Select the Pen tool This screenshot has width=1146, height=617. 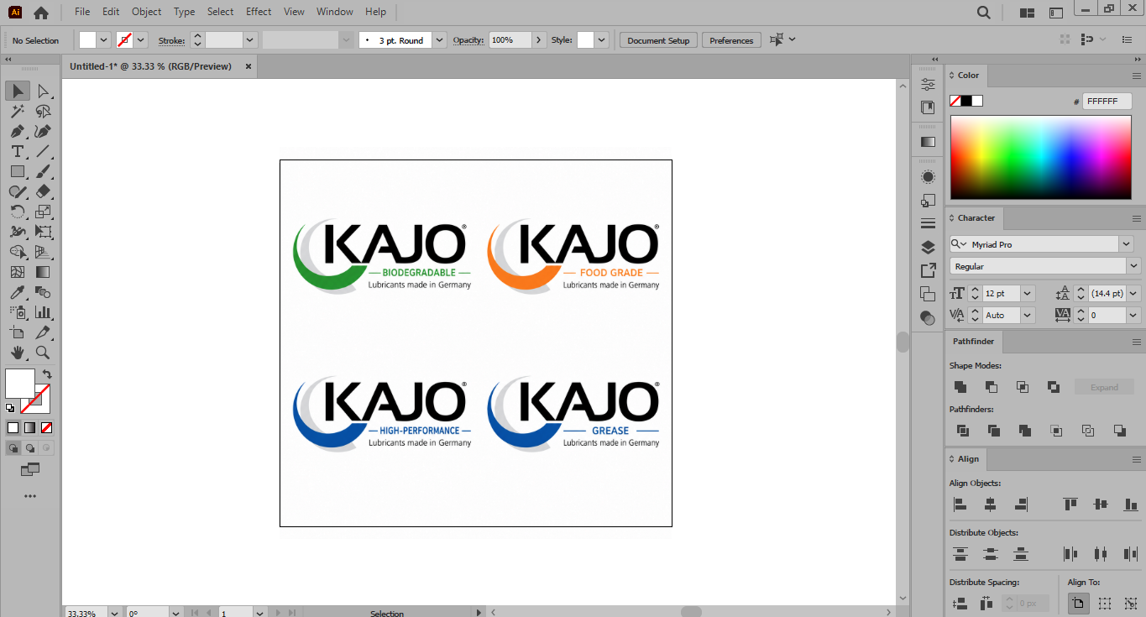pyautogui.click(x=18, y=131)
